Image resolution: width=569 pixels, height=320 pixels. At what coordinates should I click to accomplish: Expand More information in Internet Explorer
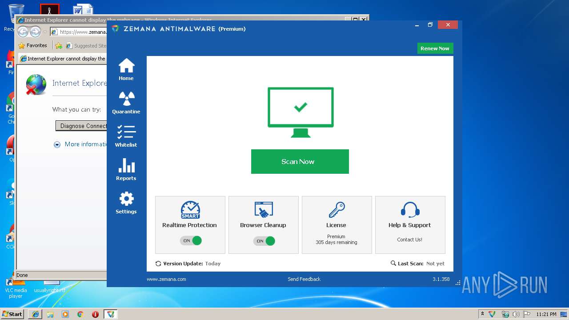(x=80, y=144)
